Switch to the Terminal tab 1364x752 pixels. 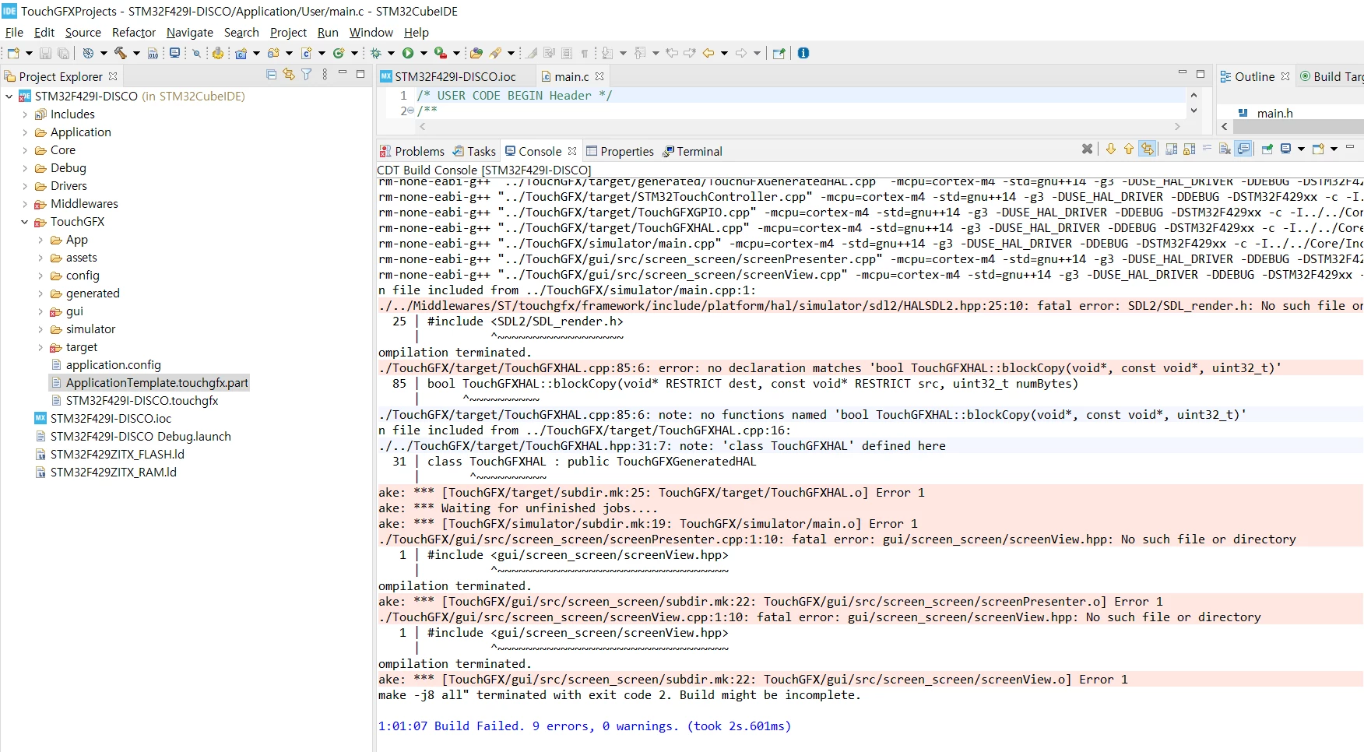692,151
